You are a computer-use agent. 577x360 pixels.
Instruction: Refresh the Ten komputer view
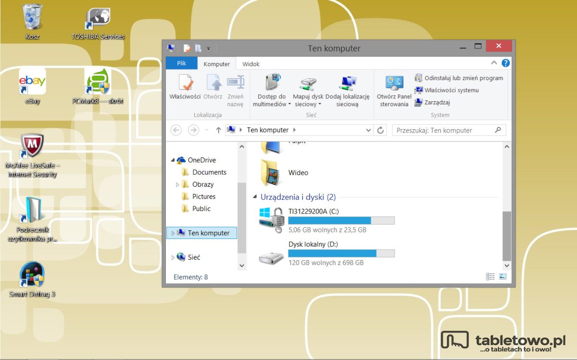point(381,130)
